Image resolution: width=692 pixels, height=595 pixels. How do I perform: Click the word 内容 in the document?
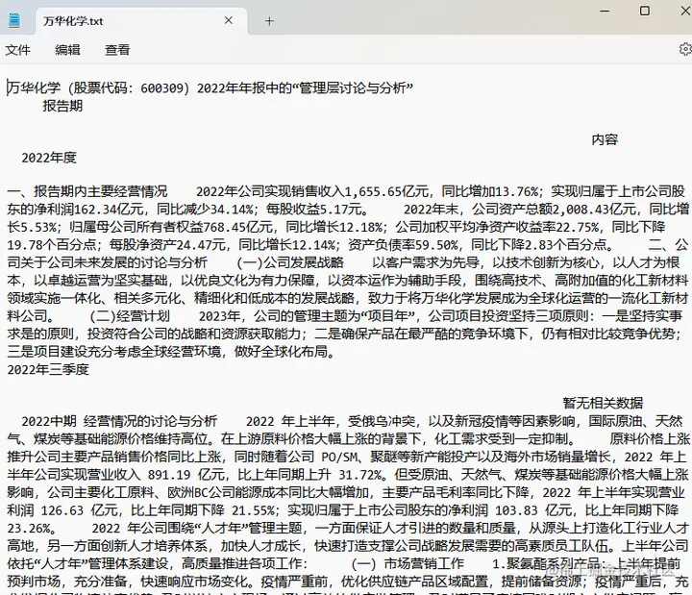click(x=605, y=139)
